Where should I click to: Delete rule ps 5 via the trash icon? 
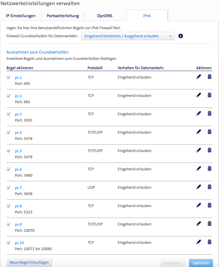click(209, 150)
